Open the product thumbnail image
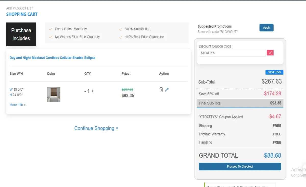 coord(54,94)
